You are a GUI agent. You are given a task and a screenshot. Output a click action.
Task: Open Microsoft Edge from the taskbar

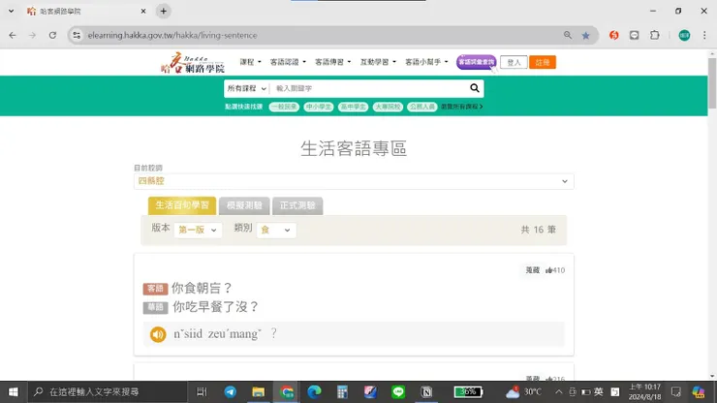(314, 392)
